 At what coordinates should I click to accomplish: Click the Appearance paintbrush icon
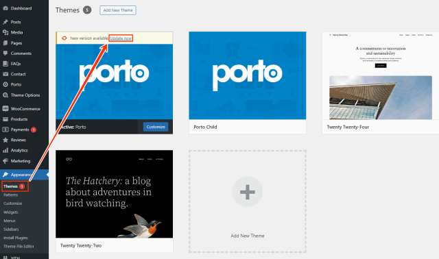pos(5,175)
